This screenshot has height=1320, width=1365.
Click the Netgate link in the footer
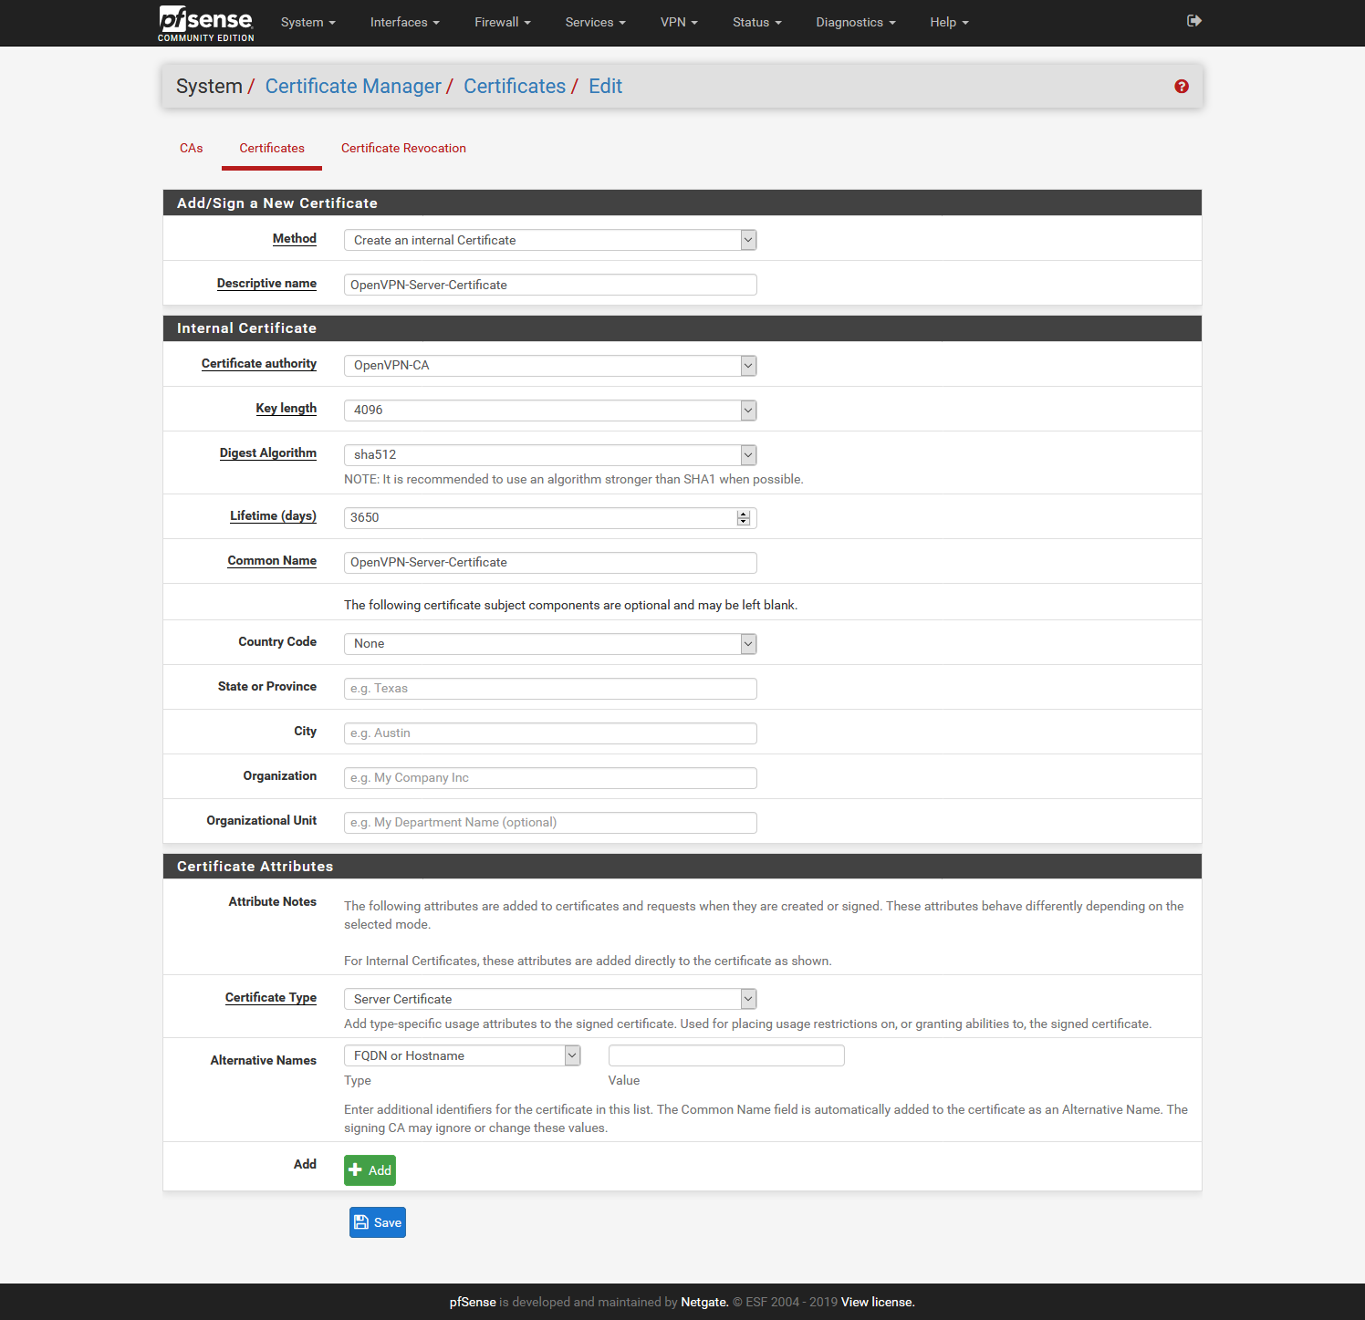coord(704,1302)
